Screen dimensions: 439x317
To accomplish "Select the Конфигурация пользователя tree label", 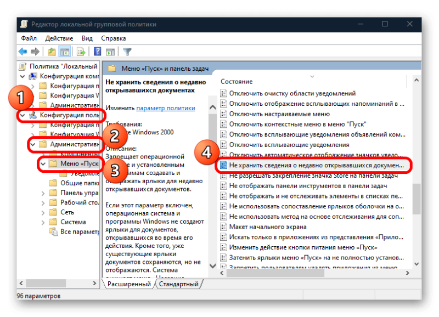I will 70,115.
